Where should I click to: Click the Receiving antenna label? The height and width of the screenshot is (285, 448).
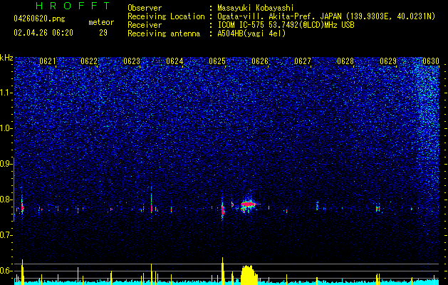click(164, 33)
